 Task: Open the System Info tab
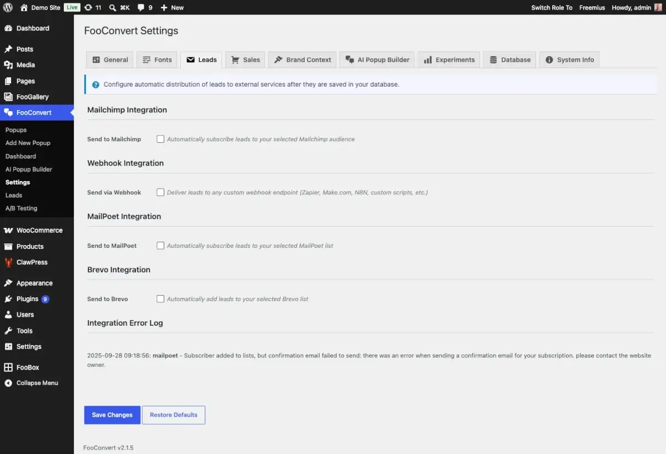569,59
